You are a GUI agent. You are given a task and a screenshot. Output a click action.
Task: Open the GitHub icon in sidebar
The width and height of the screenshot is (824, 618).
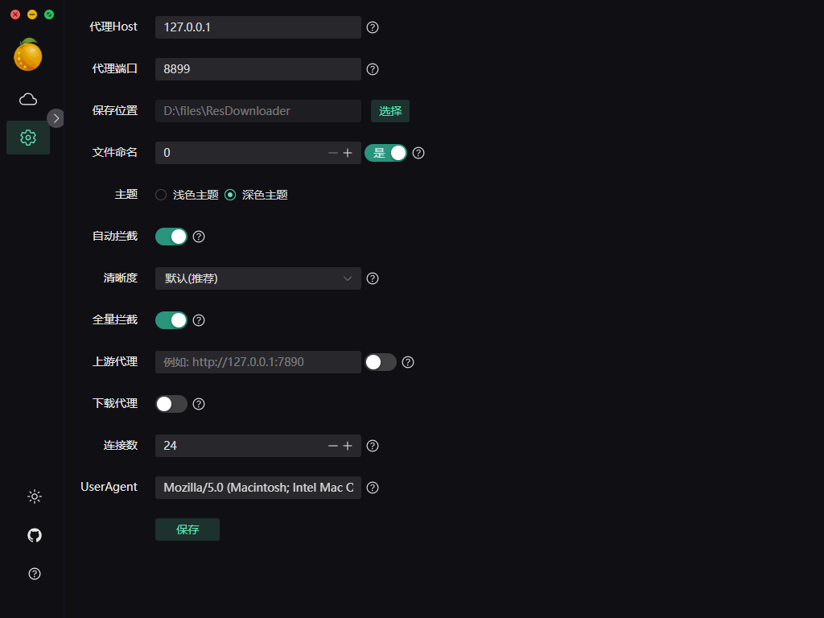[x=34, y=535]
